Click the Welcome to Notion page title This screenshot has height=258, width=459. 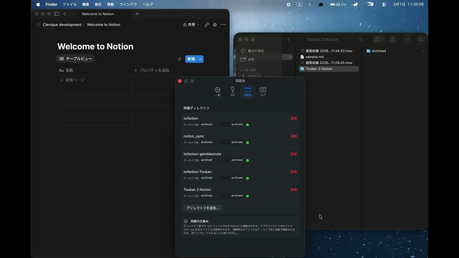[x=95, y=47]
